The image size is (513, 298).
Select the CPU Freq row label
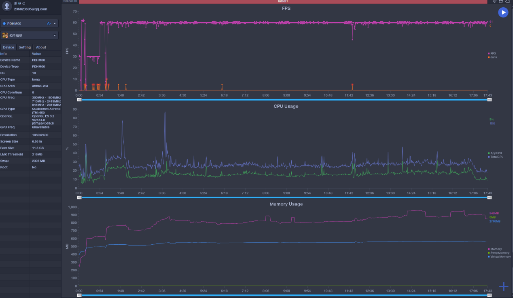7,97
